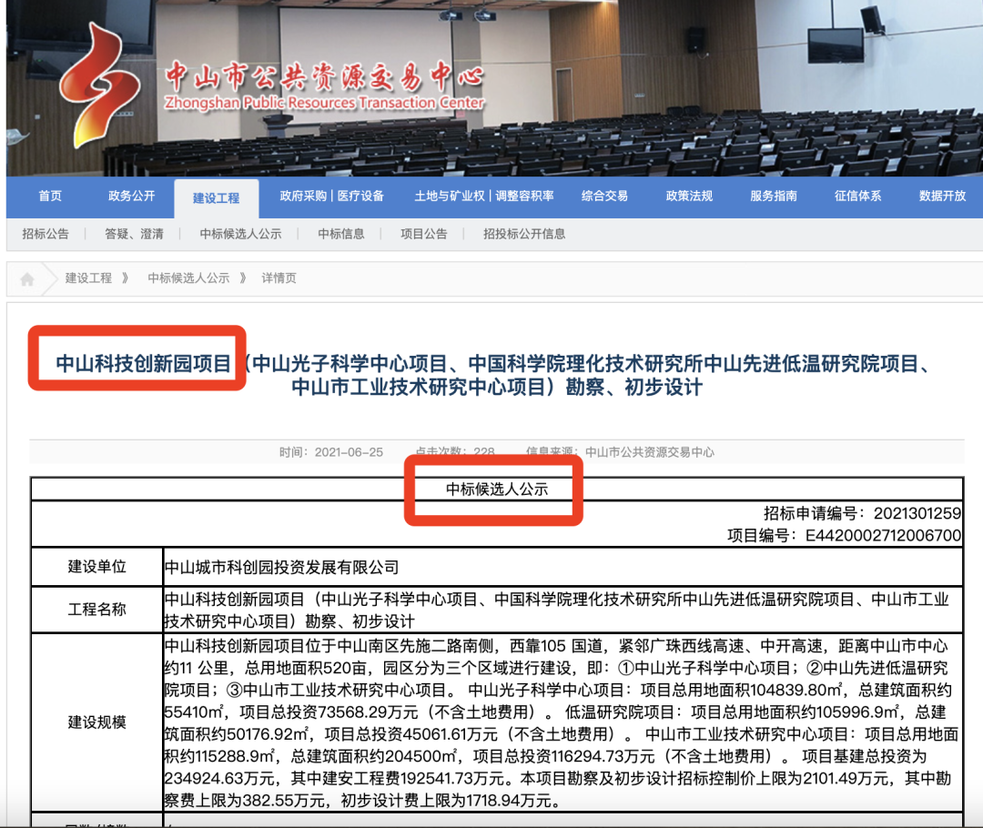The width and height of the screenshot is (983, 828).
Task: Open the 政府采购 | 医疗设备 tab
Action: point(331,197)
